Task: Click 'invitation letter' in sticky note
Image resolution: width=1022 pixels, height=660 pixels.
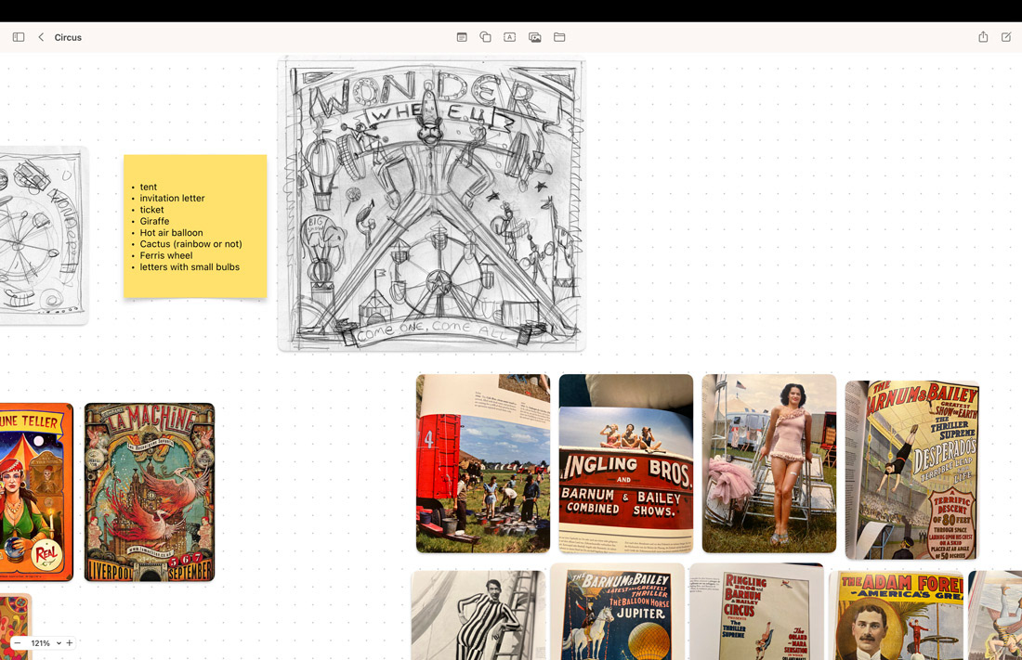Action: click(x=172, y=198)
